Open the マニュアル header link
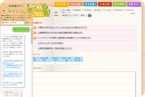Viewport: 145px width, 97px height. pos(108,10)
